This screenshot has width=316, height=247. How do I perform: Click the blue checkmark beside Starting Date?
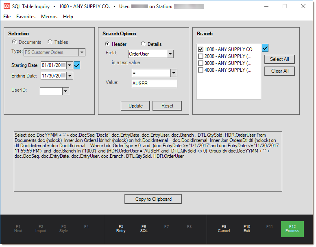coord(77,65)
